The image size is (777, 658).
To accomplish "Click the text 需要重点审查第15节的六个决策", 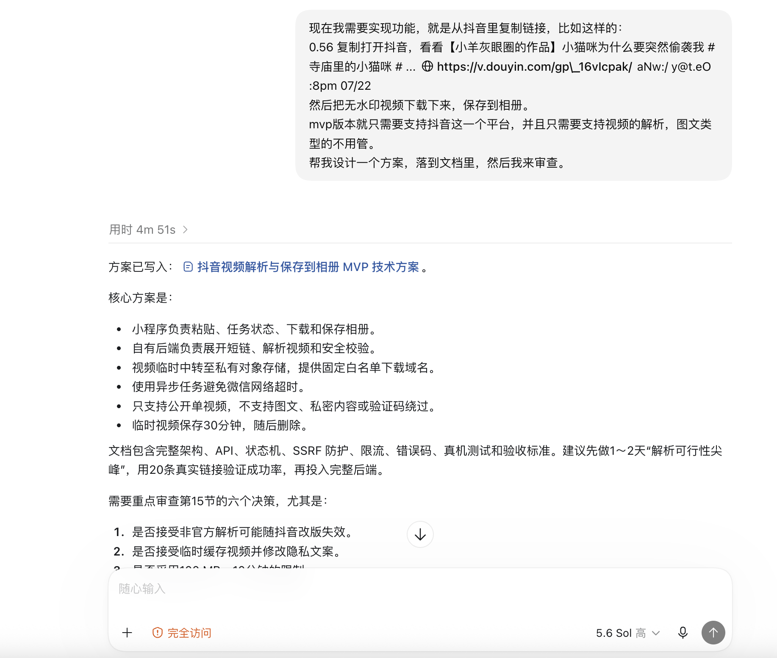I will [218, 501].
